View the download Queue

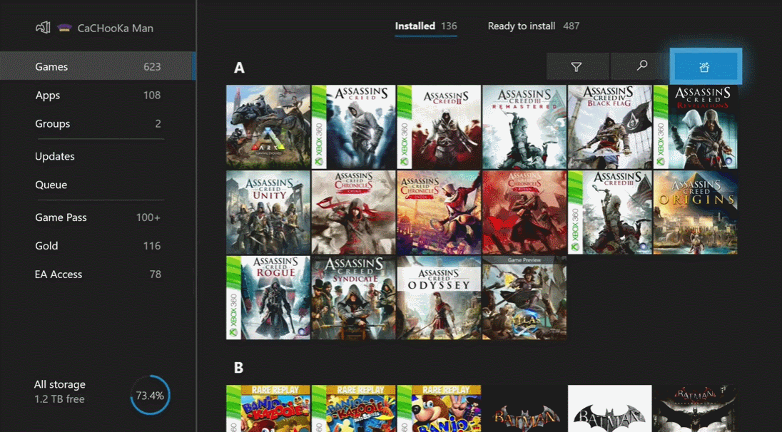pos(51,185)
